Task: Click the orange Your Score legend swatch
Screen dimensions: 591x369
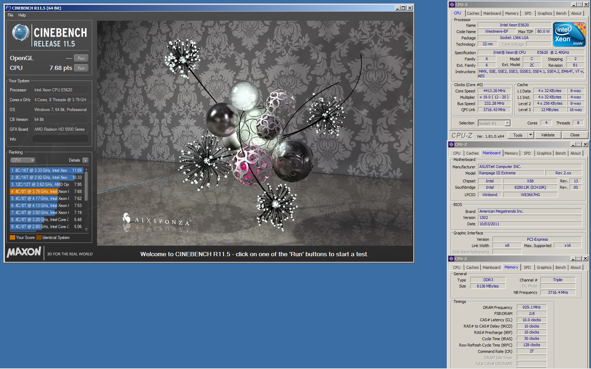Action: point(12,238)
